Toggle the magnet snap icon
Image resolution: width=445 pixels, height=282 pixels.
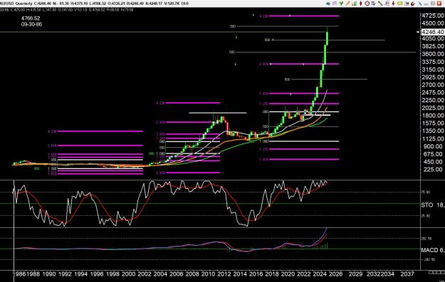tap(413, 4)
